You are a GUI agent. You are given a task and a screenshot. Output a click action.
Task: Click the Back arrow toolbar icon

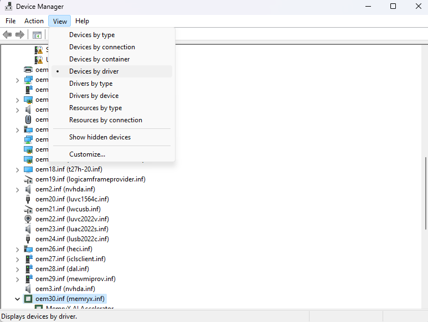pyautogui.click(x=7, y=35)
